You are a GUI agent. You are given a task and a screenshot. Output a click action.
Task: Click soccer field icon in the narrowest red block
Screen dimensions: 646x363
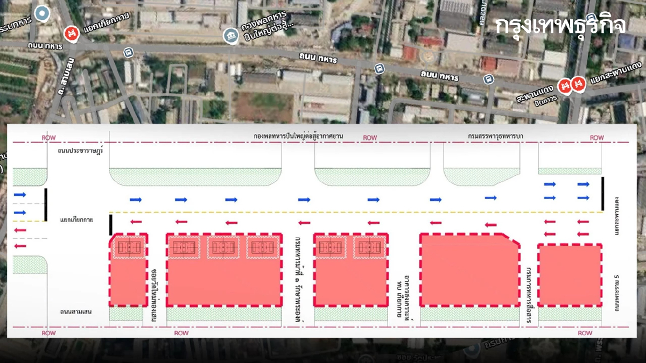(129, 247)
